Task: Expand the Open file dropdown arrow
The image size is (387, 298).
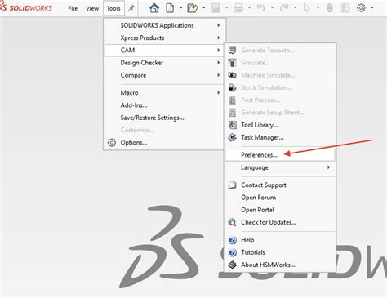Action: click(204, 8)
